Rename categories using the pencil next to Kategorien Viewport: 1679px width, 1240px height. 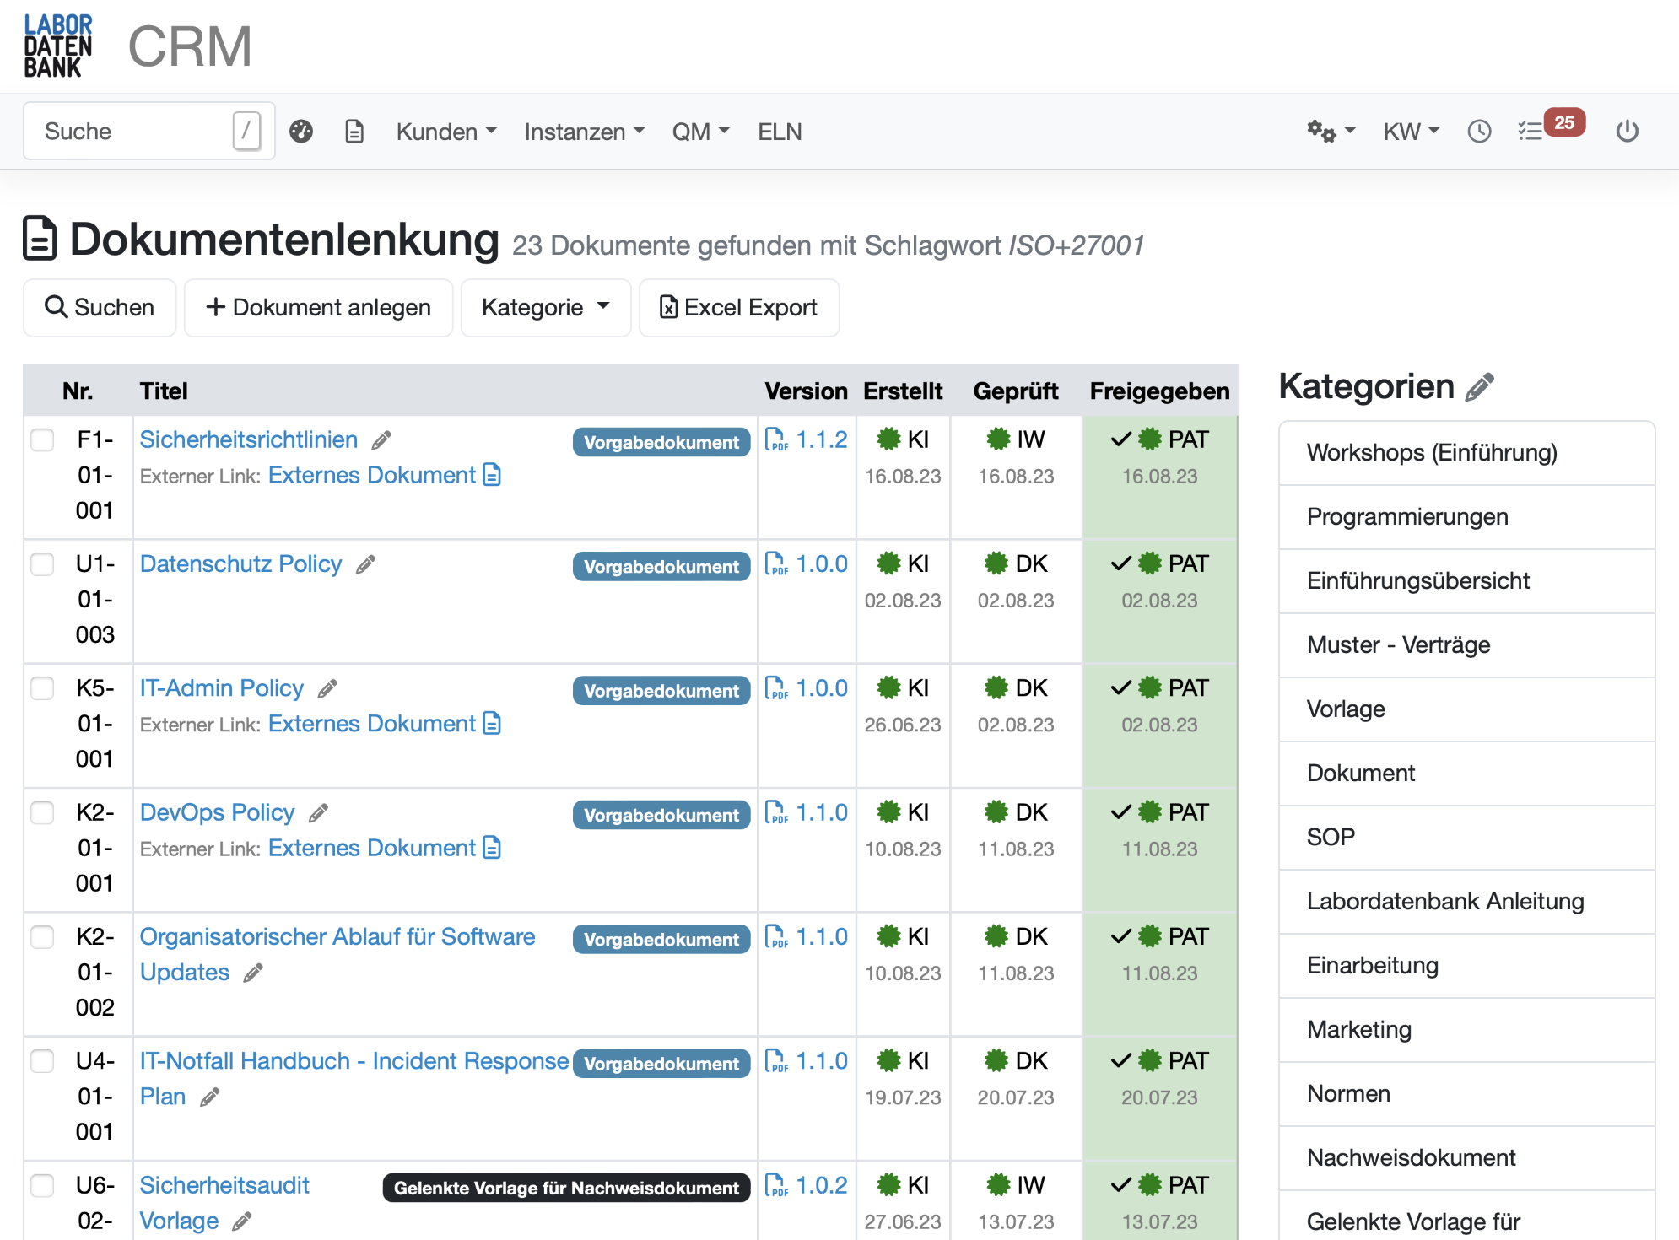(x=1478, y=387)
